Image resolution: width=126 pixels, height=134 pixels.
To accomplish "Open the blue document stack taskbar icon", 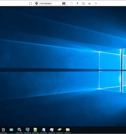I will (44, 130).
